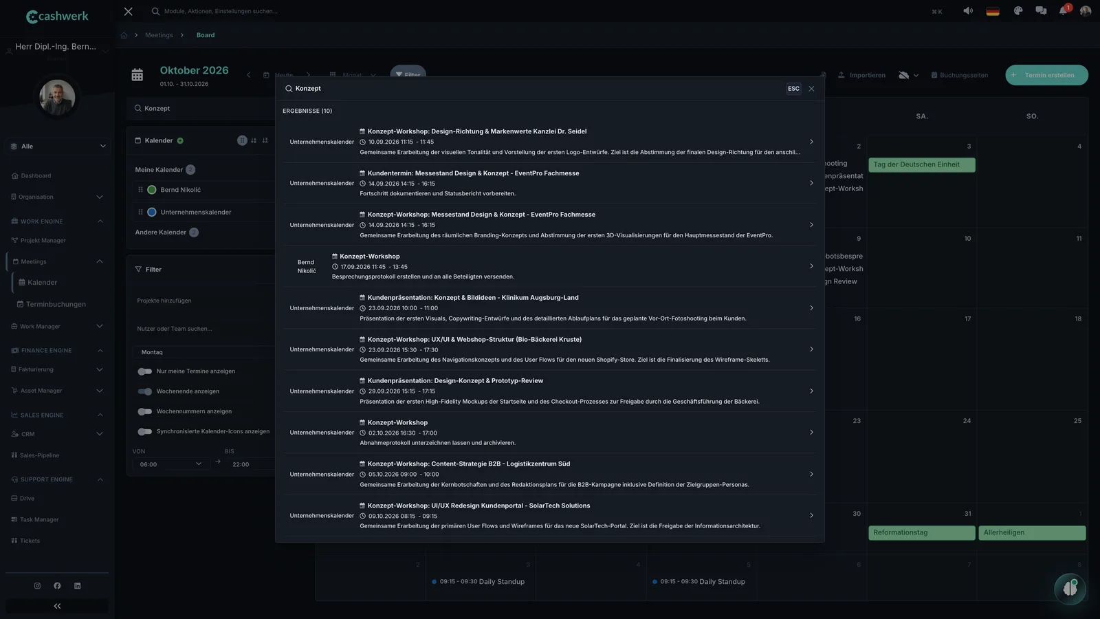Toggle Bernd Nikolić calendar visibility circle
This screenshot has width=1100, height=619.
(x=152, y=190)
